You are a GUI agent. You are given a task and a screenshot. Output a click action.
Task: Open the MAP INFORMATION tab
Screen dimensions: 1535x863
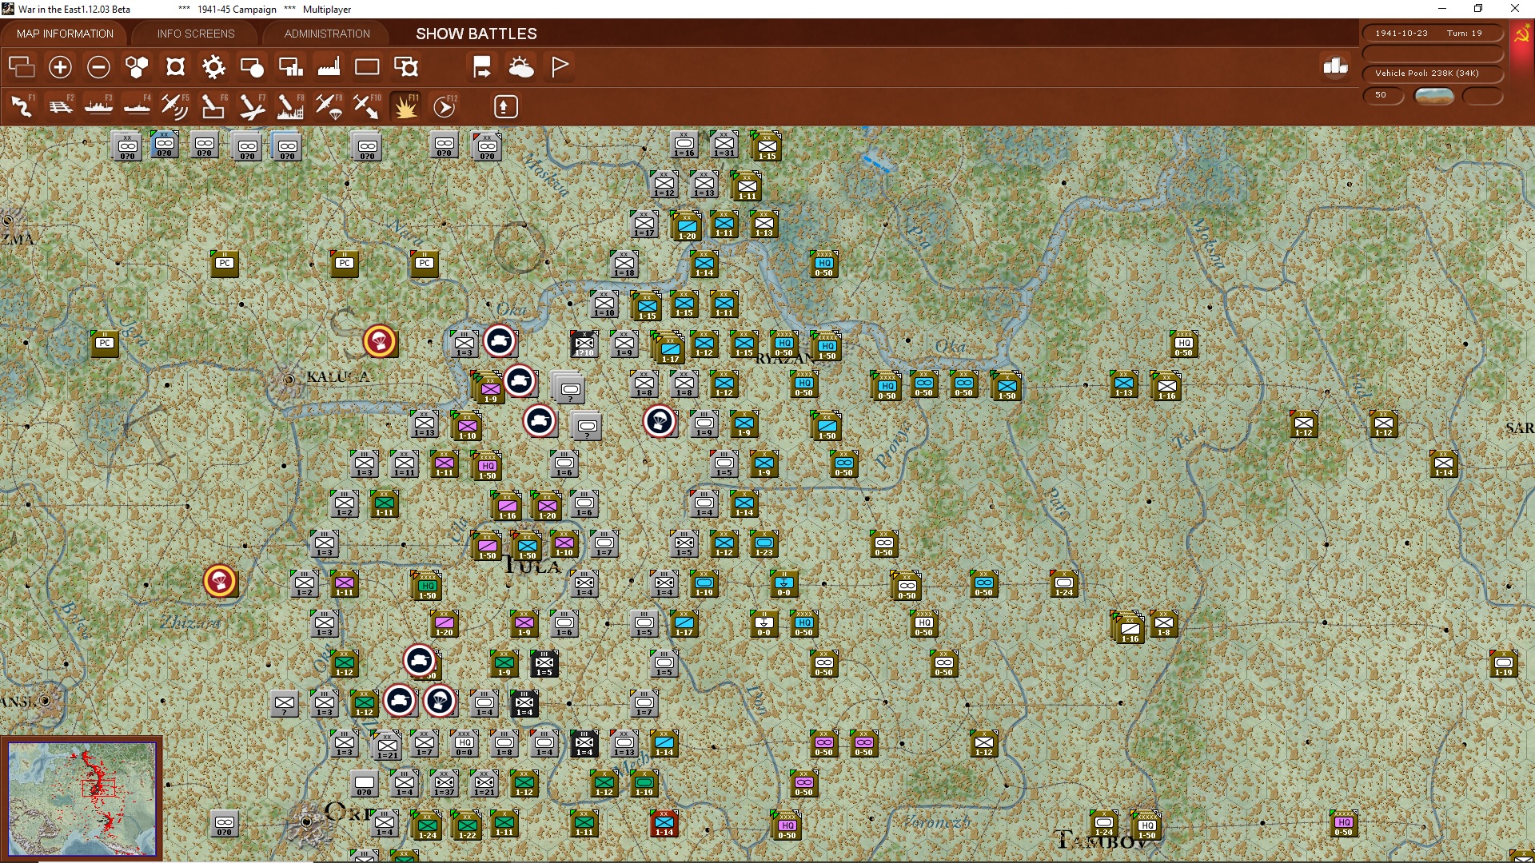point(65,34)
